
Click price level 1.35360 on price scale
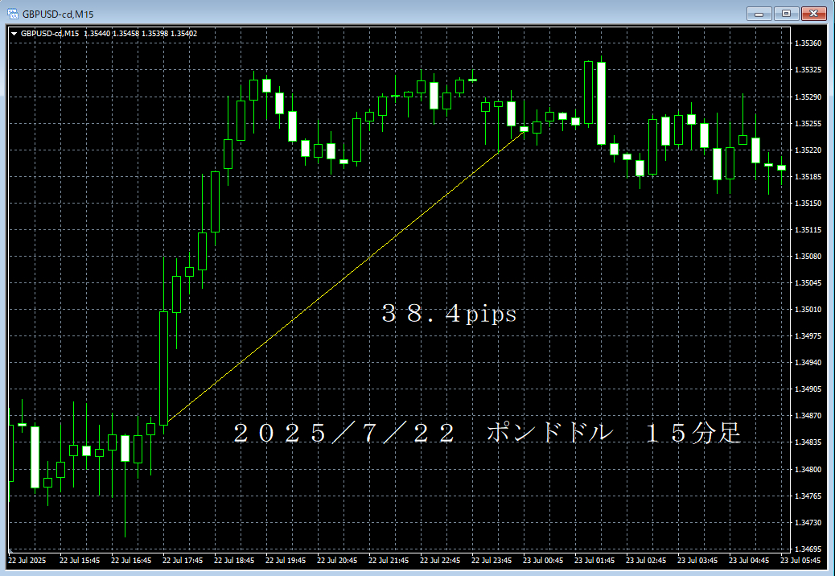tap(808, 43)
